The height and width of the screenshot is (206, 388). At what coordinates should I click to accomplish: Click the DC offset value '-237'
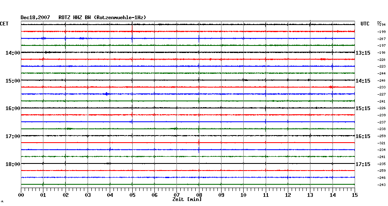382,122
